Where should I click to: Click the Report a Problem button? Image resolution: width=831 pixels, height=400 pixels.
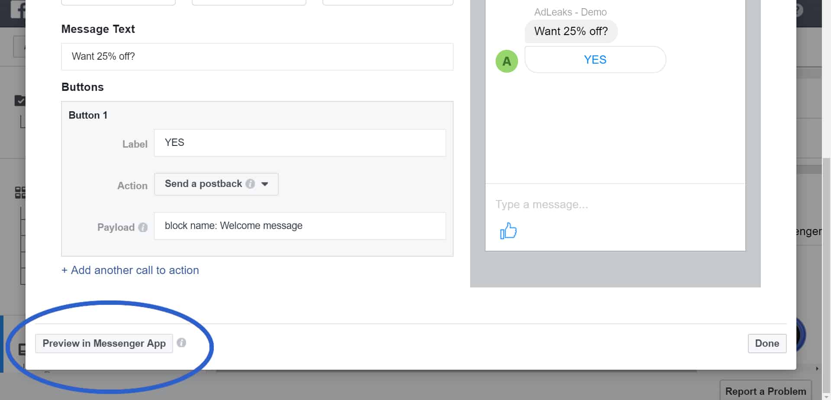coord(765,391)
